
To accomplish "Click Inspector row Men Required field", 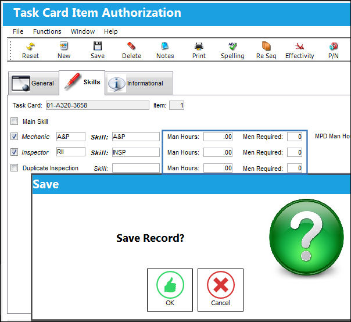I will pyautogui.click(x=295, y=152).
